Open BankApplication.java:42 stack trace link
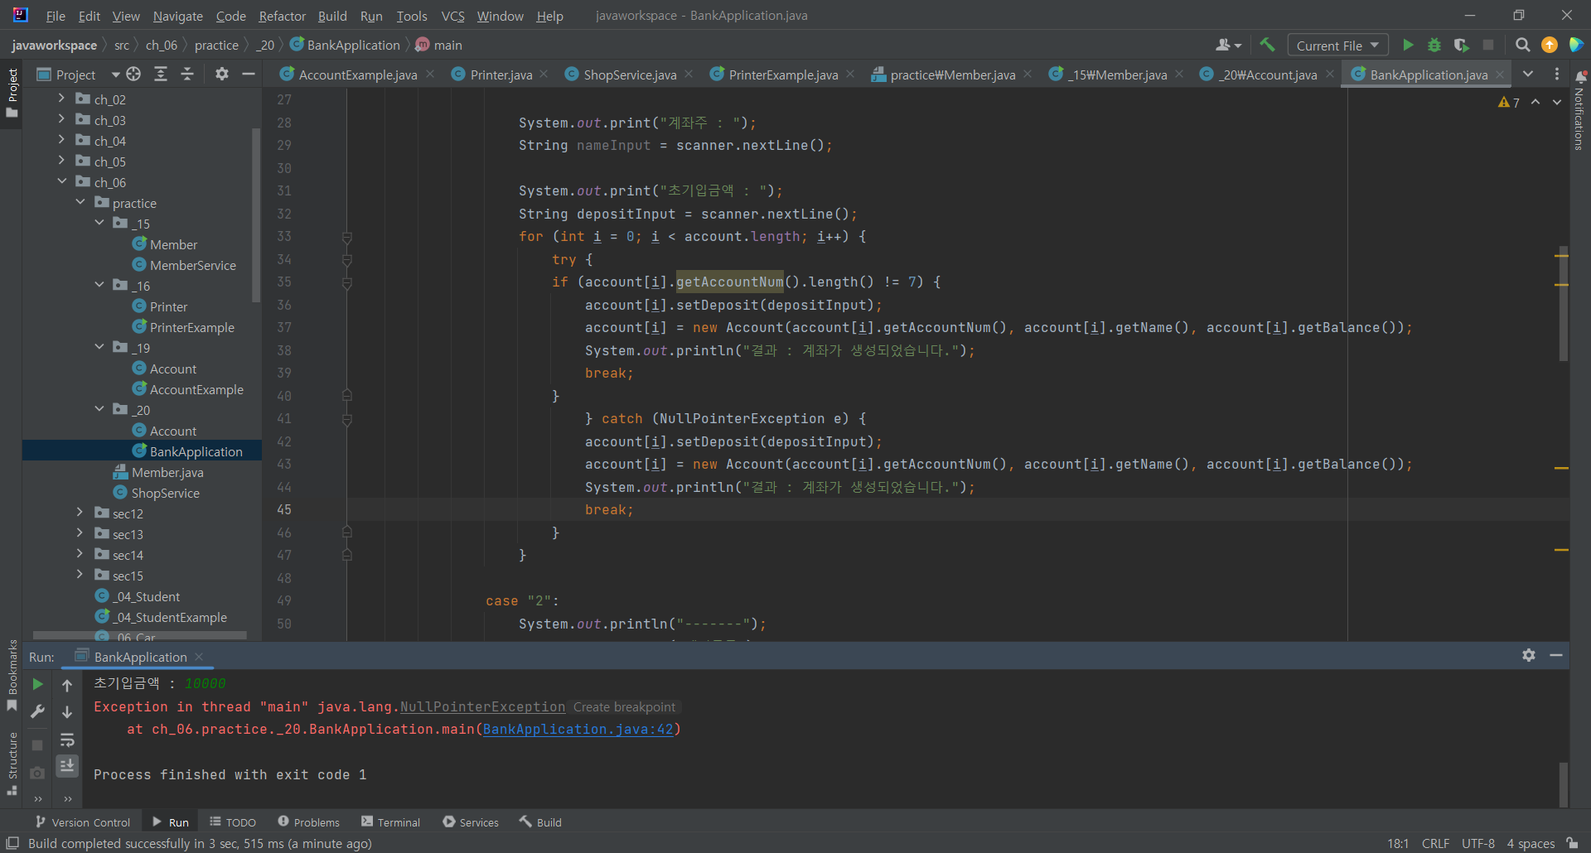1591x853 pixels. click(x=578, y=730)
